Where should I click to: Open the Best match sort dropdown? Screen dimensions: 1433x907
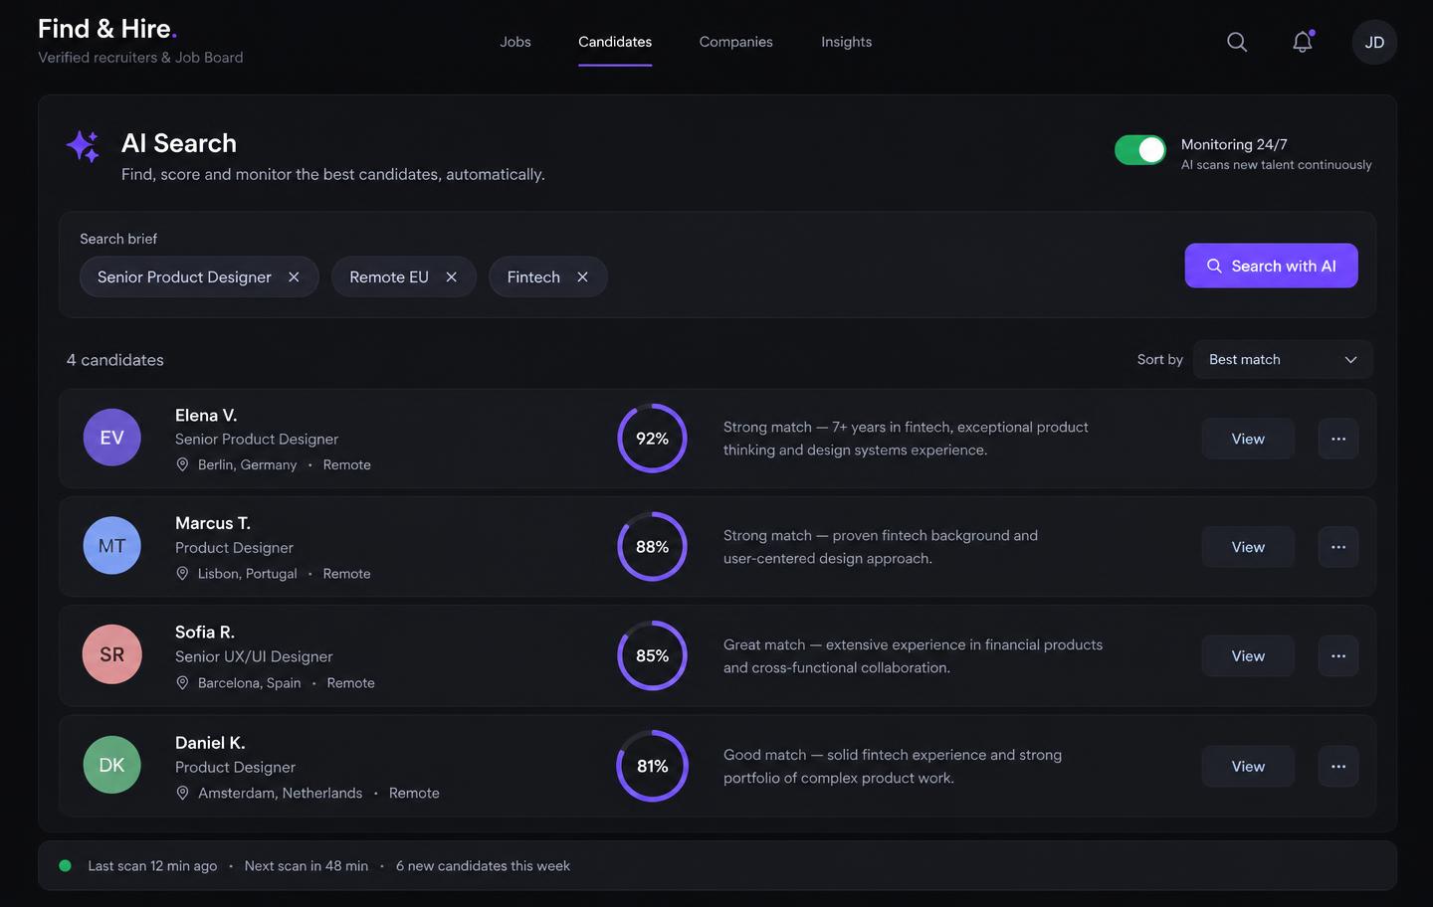pyautogui.click(x=1283, y=359)
